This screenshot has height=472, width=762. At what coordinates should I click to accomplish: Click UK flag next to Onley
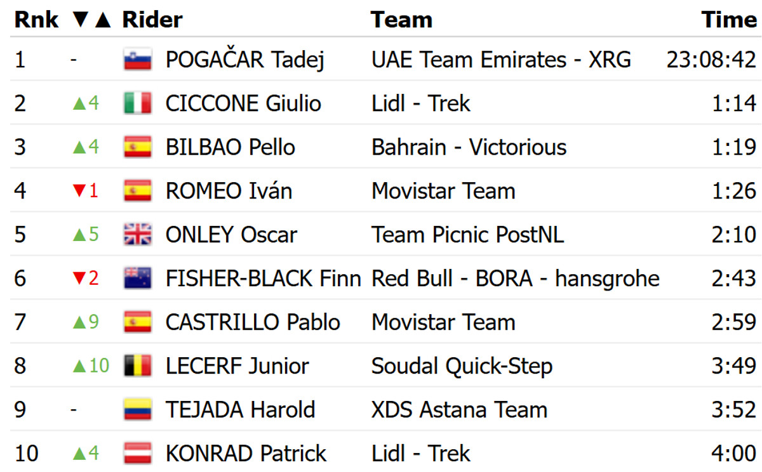click(x=138, y=235)
